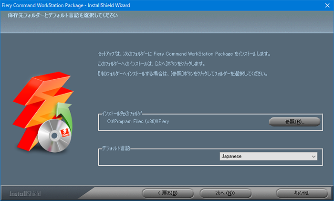Click the Fiery installer disc logo
Image resolution: width=334 pixels, height=201 pixels.
[43, 112]
